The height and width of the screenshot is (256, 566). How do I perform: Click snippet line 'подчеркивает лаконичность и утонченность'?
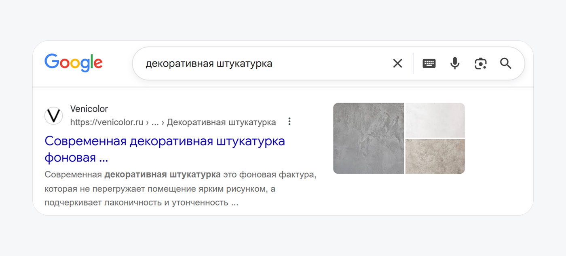[x=141, y=202]
